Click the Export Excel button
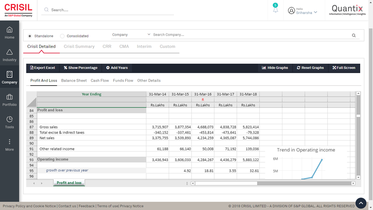 click(42, 68)
